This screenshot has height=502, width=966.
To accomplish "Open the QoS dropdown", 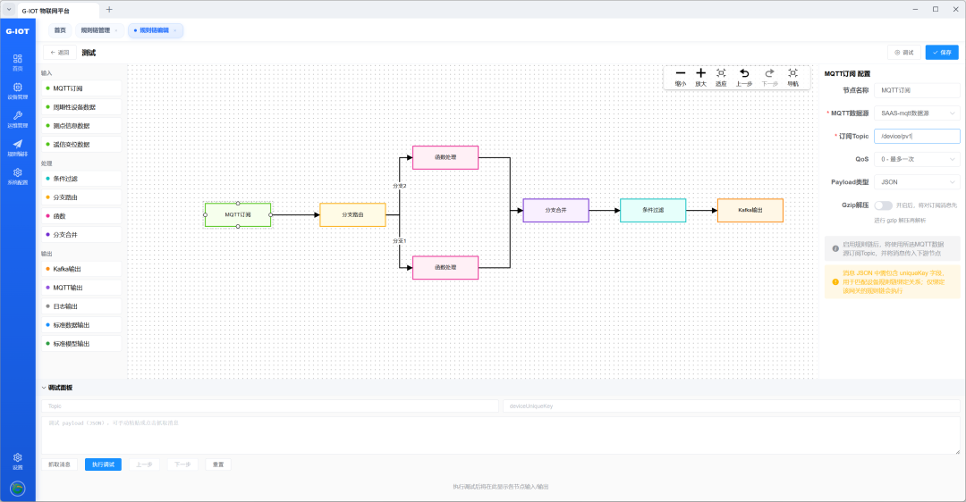I will [917, 159].
